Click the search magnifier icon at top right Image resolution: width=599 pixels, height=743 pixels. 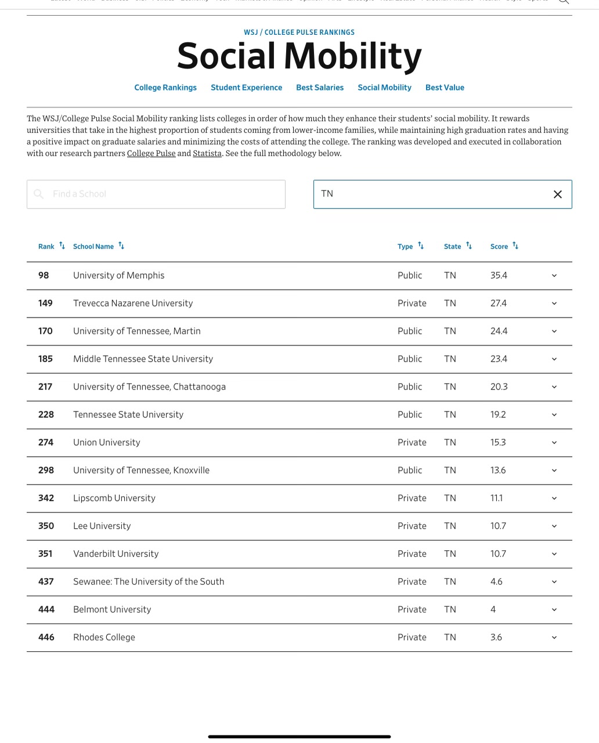[563, 2]
